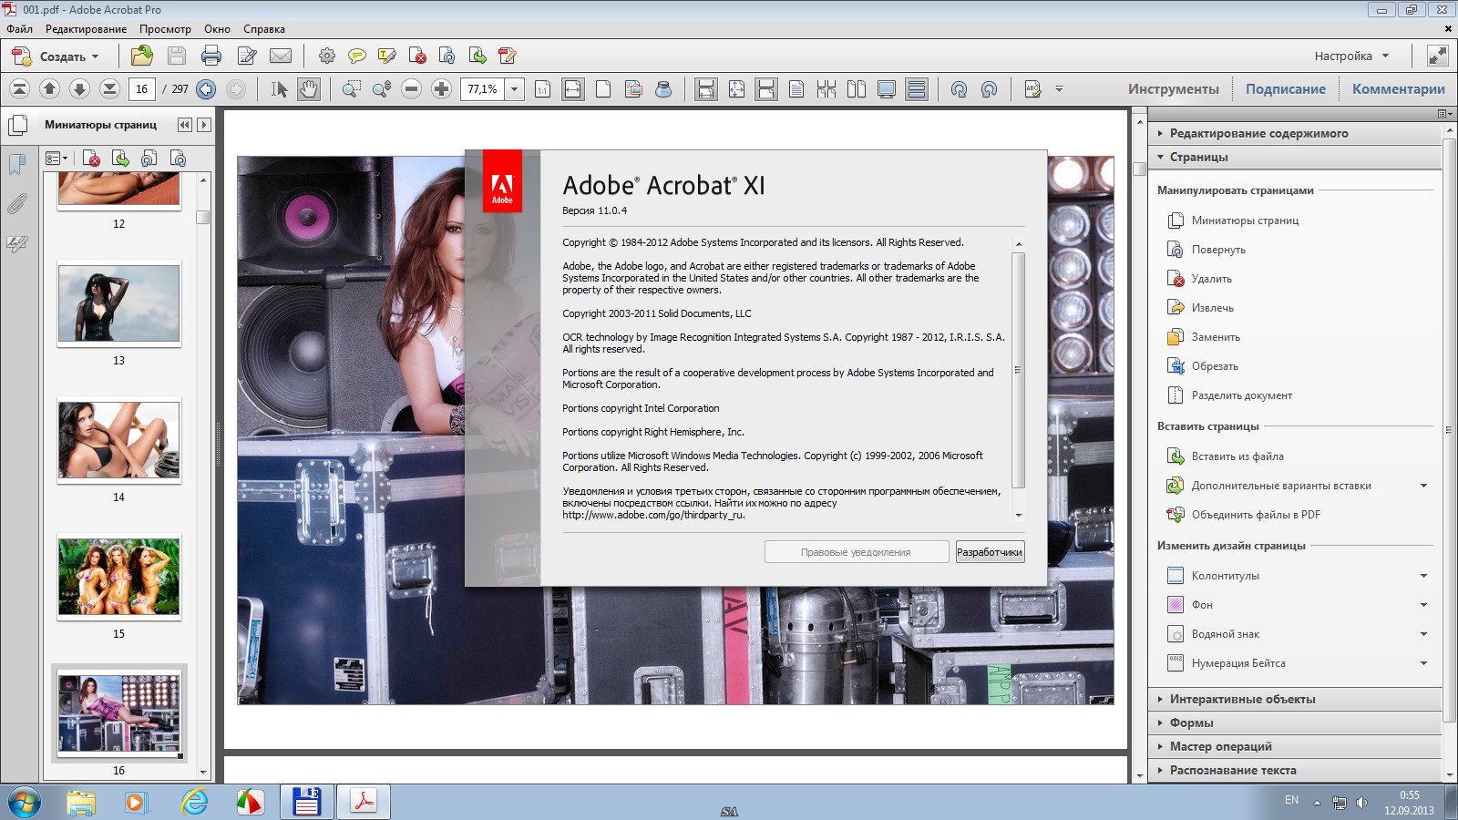Add a sticky note comment icon
The image size is (1458, 820).
[357, 56]
